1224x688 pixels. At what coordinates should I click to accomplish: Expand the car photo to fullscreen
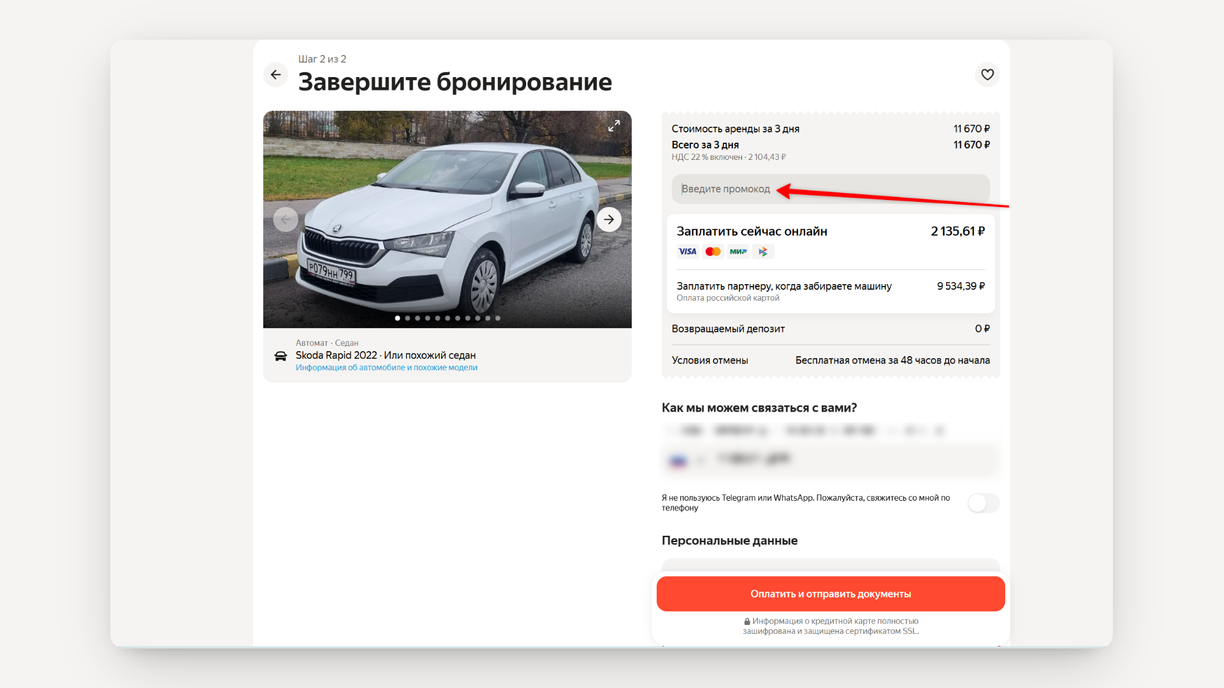click(614, 125)
